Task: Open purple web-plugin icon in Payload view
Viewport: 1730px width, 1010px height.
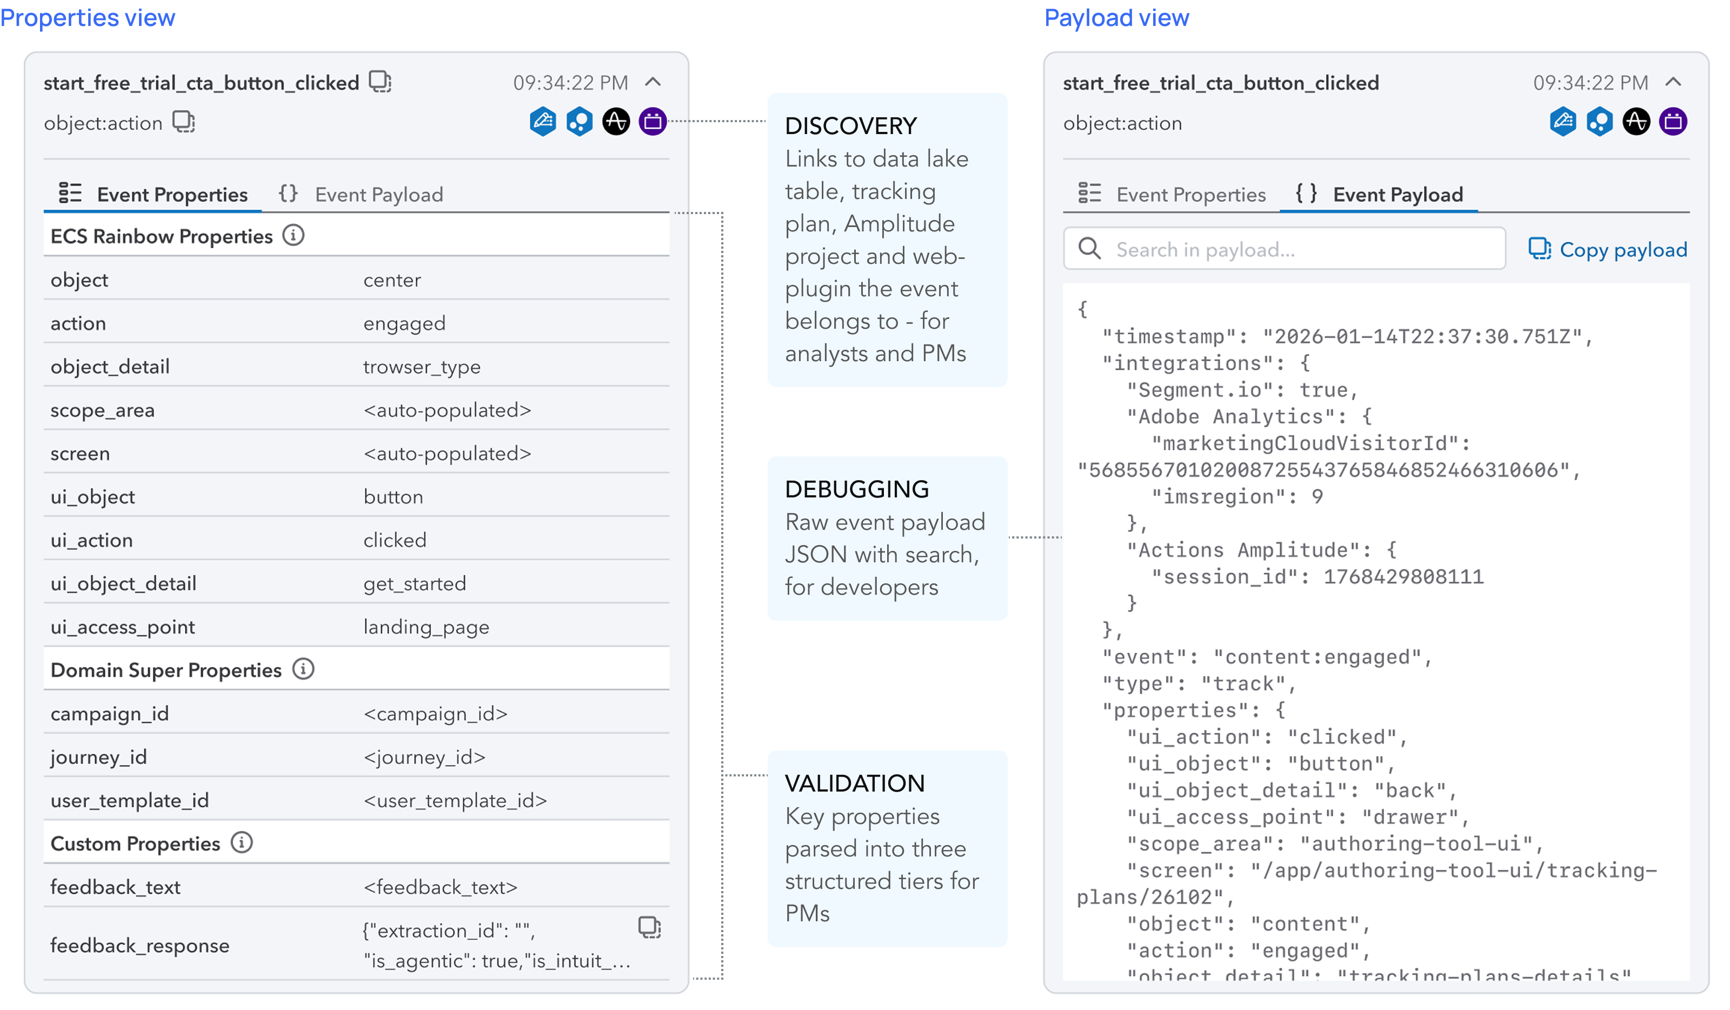Action: [1673, 122]
